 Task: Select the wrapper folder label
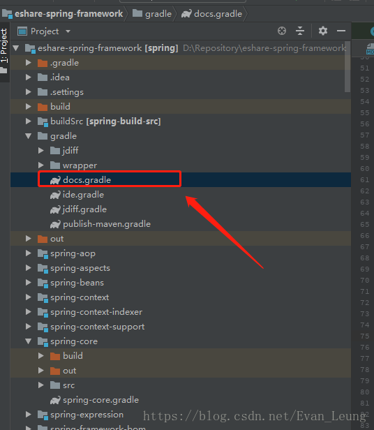pos(80,165)
